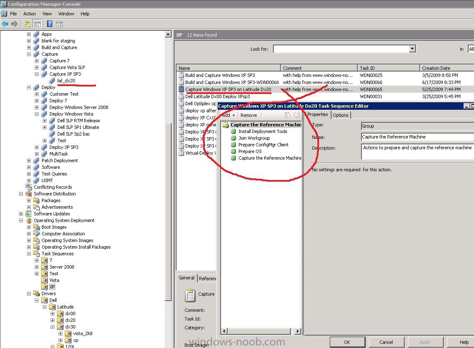Select the General tab in details pane
474x348 pixels.
click(187, 278)
